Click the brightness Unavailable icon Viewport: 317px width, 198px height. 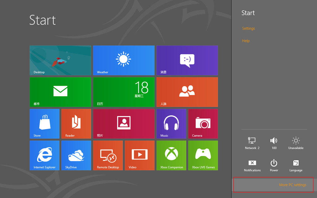(x=296, y=143)
